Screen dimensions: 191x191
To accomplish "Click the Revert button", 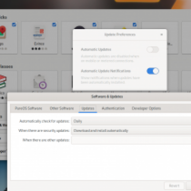I will (174, 186).
